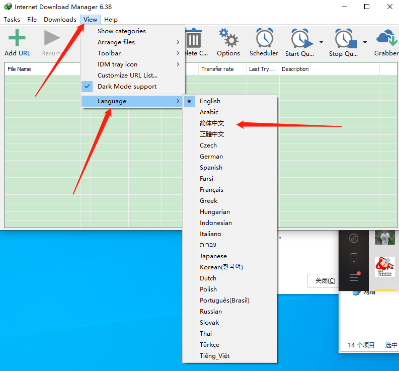Sort by File Name column header
This screenshot has height=371, width=399.
click(42, 69)
